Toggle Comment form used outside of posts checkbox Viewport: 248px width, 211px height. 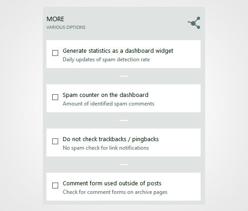55,185
